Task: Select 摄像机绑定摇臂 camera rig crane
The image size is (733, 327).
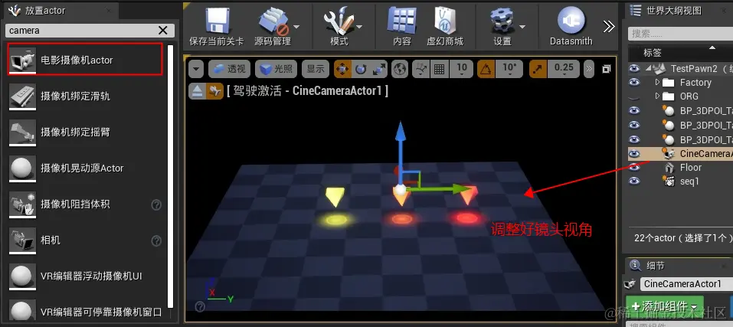Action: [x=85, y=132]
